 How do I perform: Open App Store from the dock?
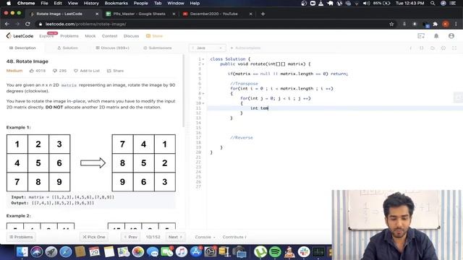pyautogui.click(x=196, y=252)
